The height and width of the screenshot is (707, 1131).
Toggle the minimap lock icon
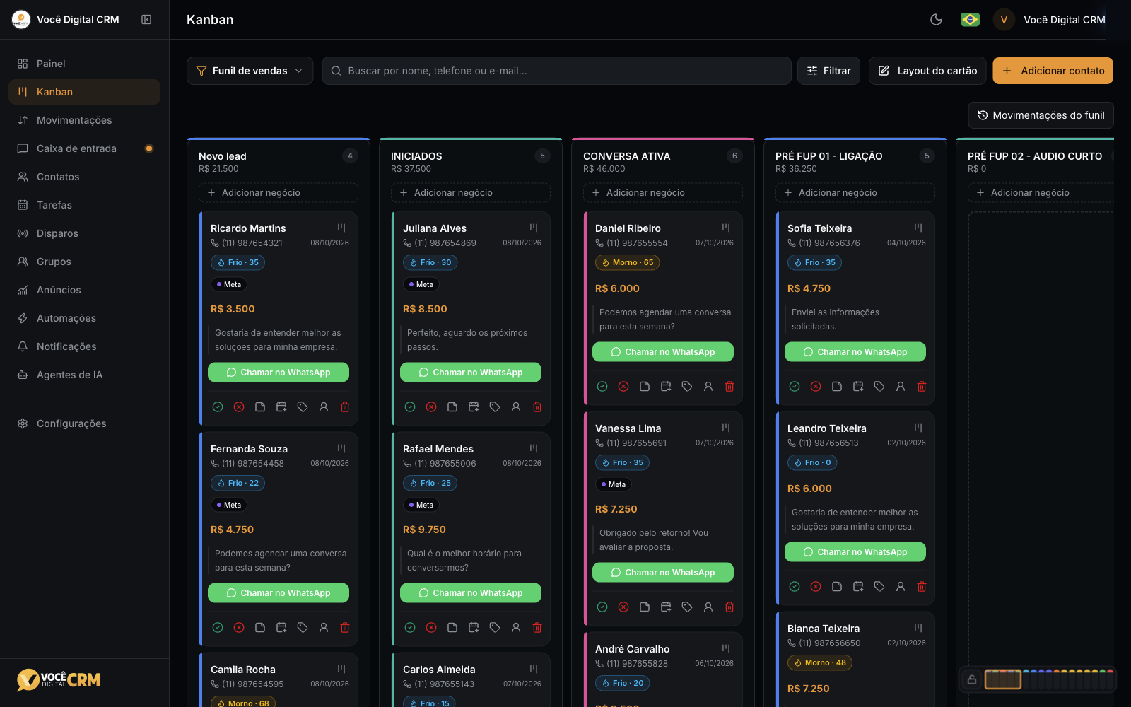(x=972, y=679)
